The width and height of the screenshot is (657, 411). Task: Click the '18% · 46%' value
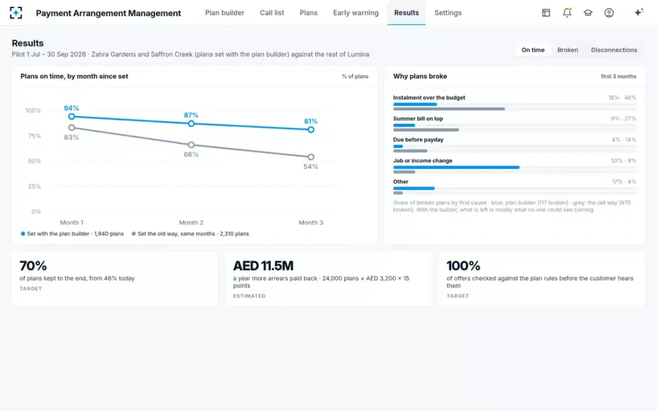click(x=623, y=98)
